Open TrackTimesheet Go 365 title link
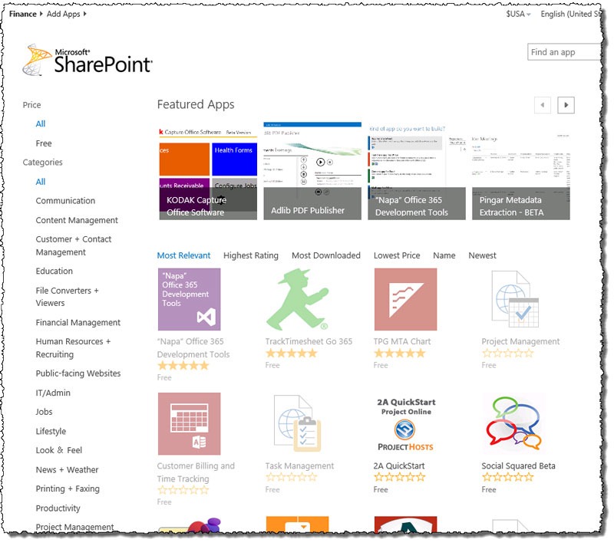614x546 pixels. tap(309, 341)
